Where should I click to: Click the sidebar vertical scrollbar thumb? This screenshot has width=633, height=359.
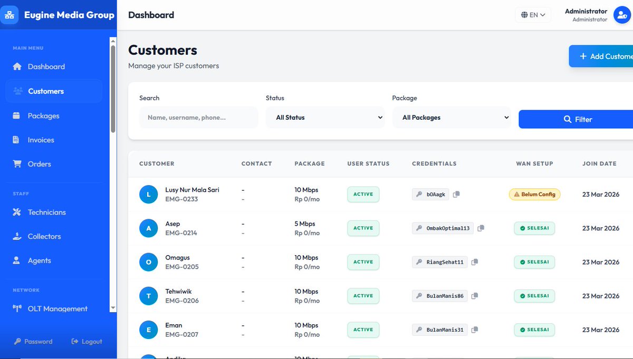click(x=113, y=89)
